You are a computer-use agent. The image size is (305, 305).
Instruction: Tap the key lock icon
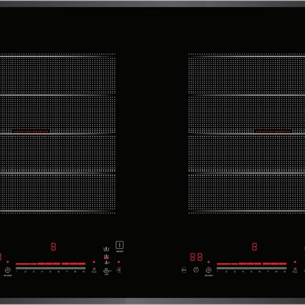[184, 270]
